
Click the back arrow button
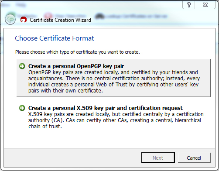10,19
